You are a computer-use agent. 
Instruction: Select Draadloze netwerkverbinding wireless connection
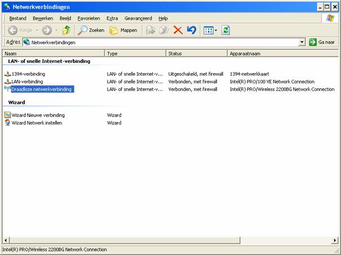click(42, 89)
